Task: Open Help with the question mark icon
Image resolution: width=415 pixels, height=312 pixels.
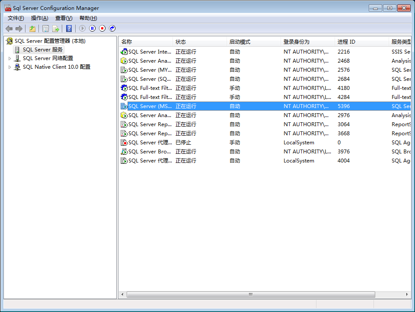Action: click(69, 29)
